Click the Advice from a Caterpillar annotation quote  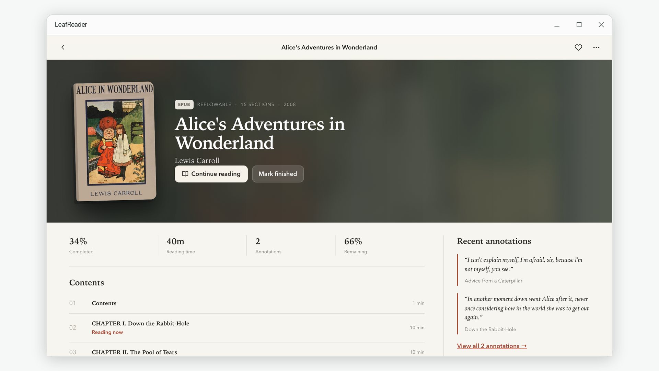tap(524, 270)
